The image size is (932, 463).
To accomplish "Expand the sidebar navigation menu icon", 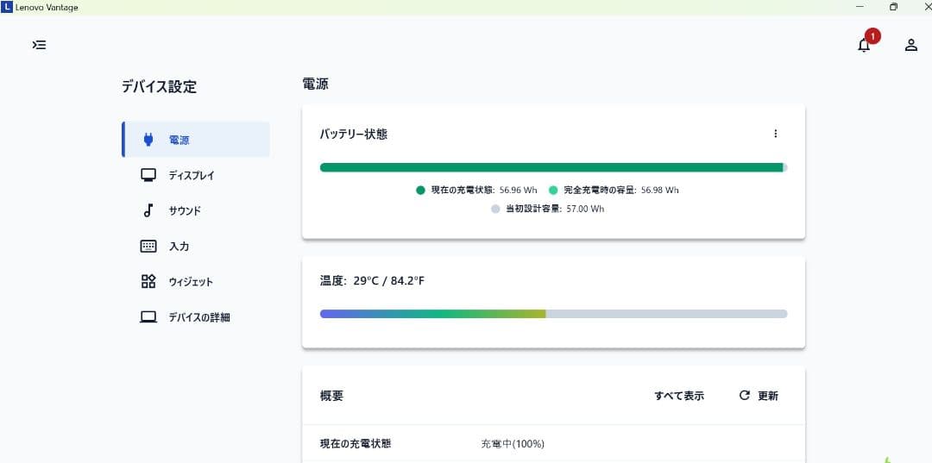I will (39, 45).
